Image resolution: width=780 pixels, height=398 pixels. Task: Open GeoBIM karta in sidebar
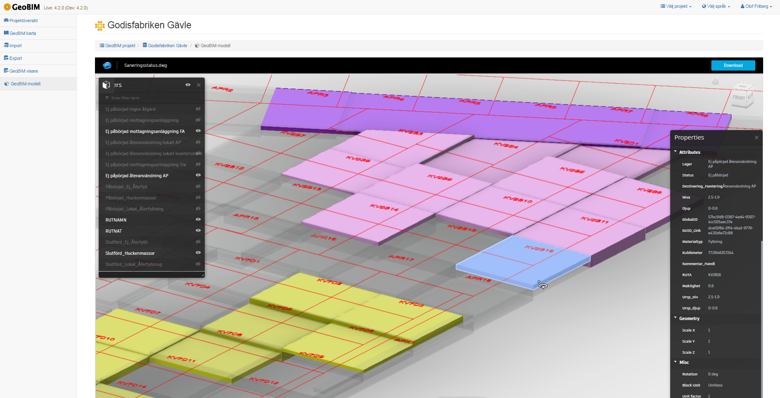tap(23, 33)
